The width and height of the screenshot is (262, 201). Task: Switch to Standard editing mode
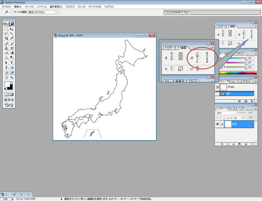tap(6, 94)
